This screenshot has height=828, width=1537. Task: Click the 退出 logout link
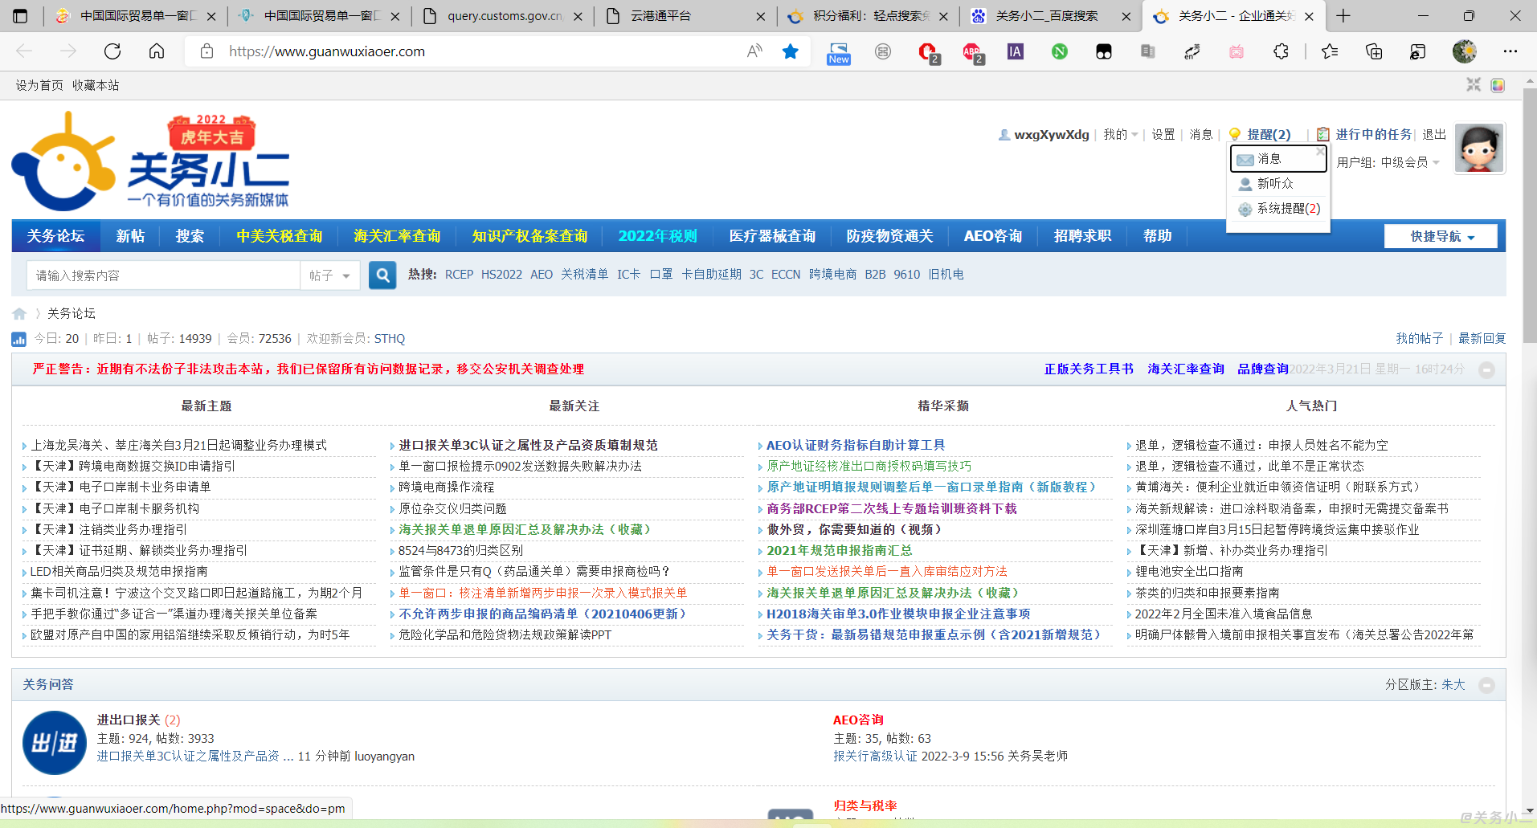(x=1434, y=134)
